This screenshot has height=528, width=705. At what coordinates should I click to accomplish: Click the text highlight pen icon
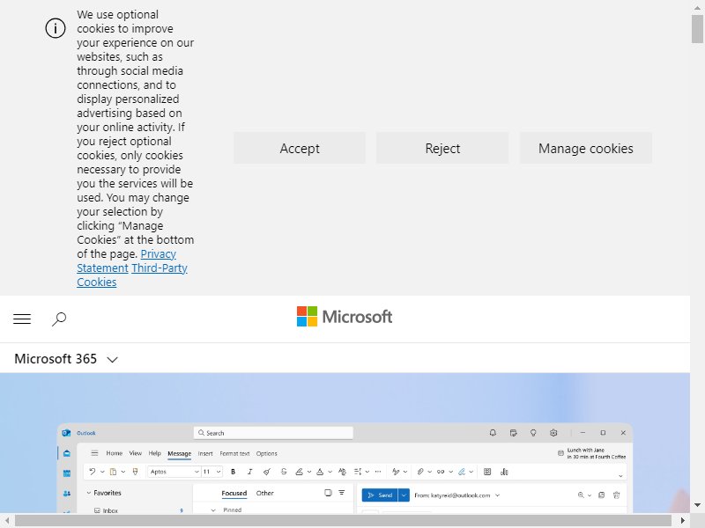[x=299, y=472]
